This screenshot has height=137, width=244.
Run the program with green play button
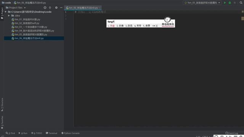click(x=225, y=3)
